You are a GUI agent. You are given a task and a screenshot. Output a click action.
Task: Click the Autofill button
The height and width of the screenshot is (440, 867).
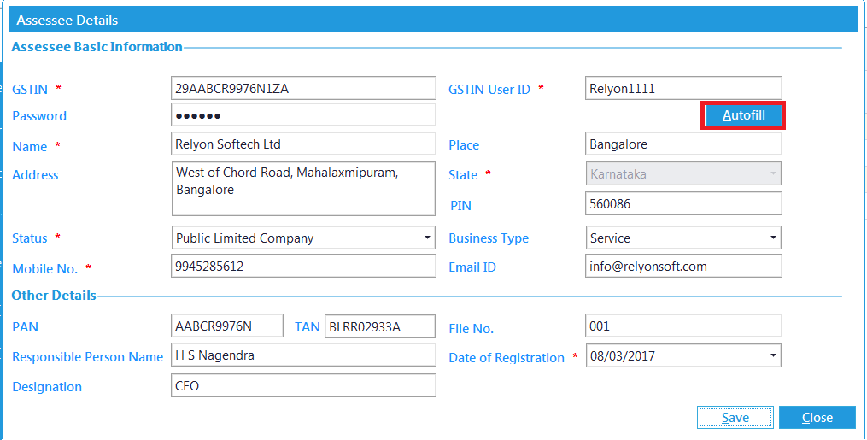(x=743, y=115)
